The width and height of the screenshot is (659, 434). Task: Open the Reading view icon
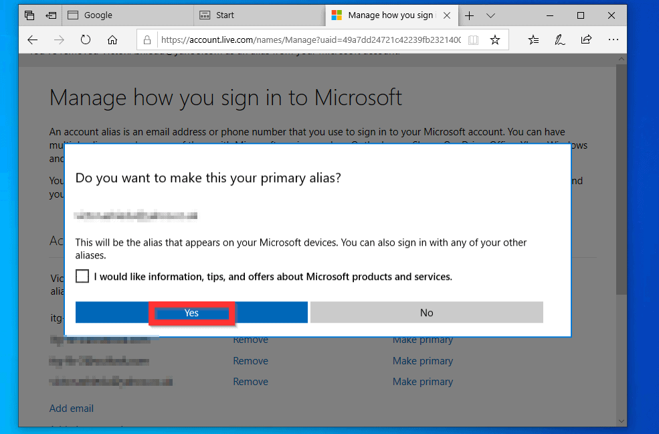pos(474,40)
